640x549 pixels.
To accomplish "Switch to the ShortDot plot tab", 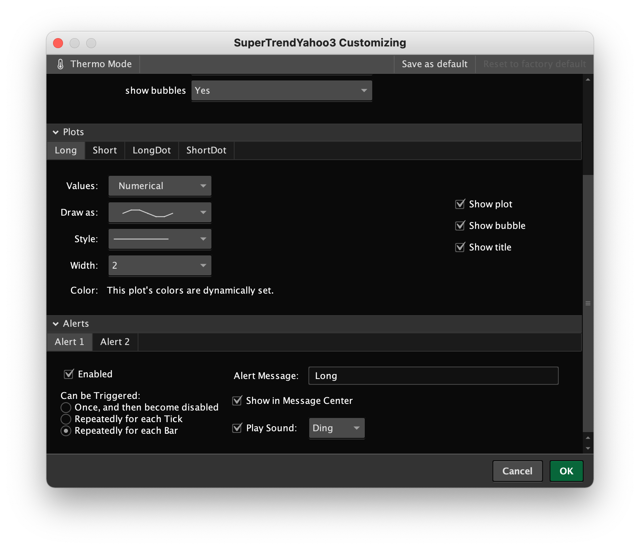I will tap(206, 151).
